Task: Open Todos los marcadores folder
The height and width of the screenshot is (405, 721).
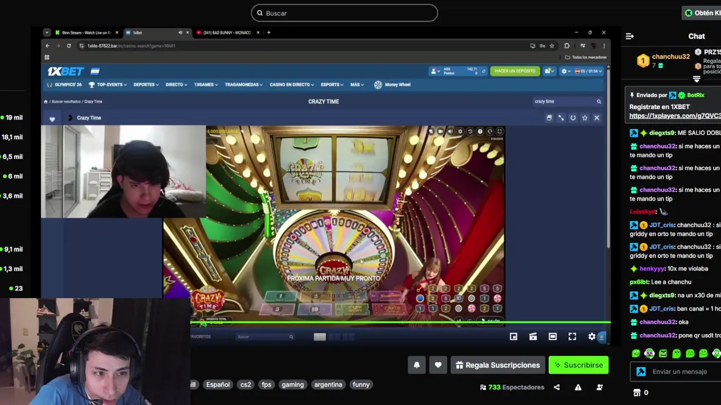Action: (x=586, y=57)
